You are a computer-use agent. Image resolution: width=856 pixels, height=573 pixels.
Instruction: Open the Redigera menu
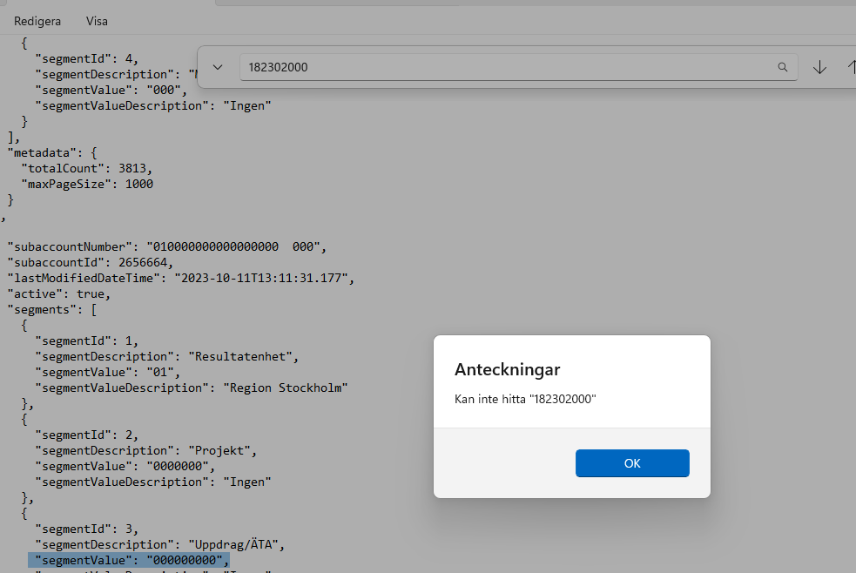click(x=37, y=20)
